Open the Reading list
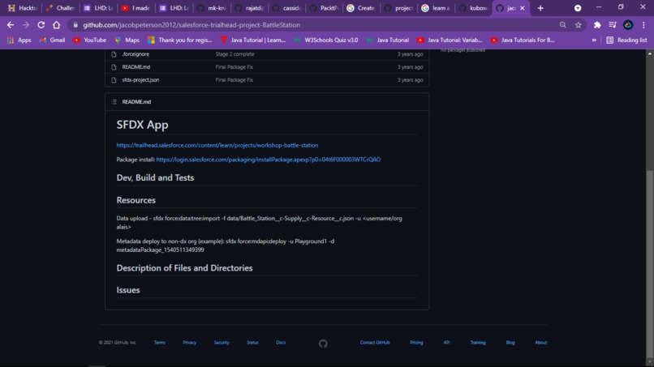654x367 pixels. (626, 40)
